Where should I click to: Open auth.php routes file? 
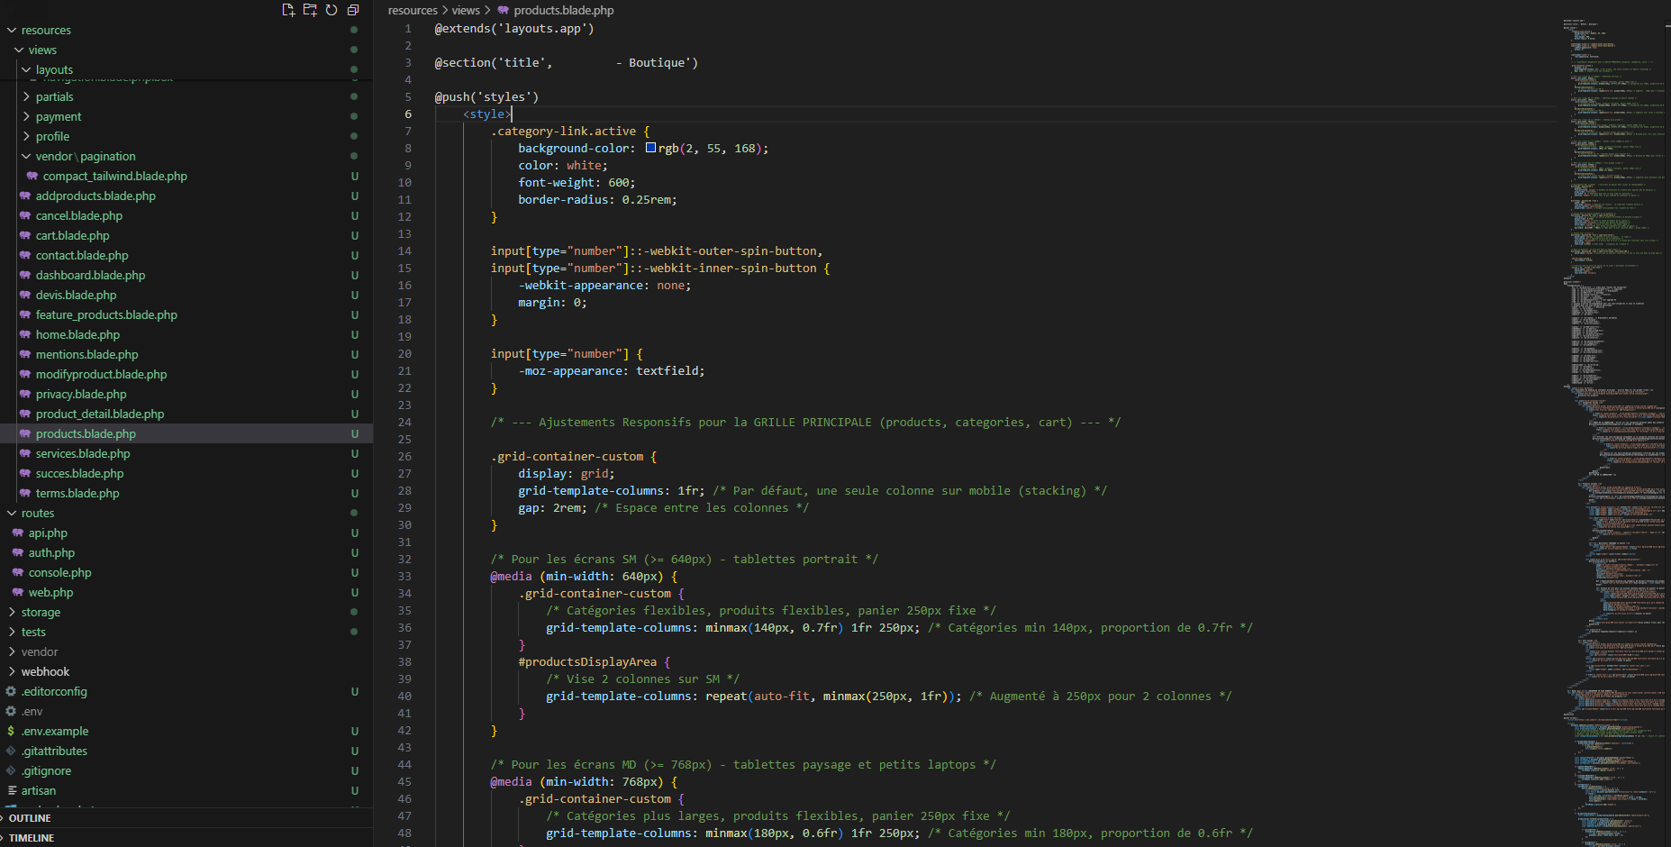click(x=186, y=552)
